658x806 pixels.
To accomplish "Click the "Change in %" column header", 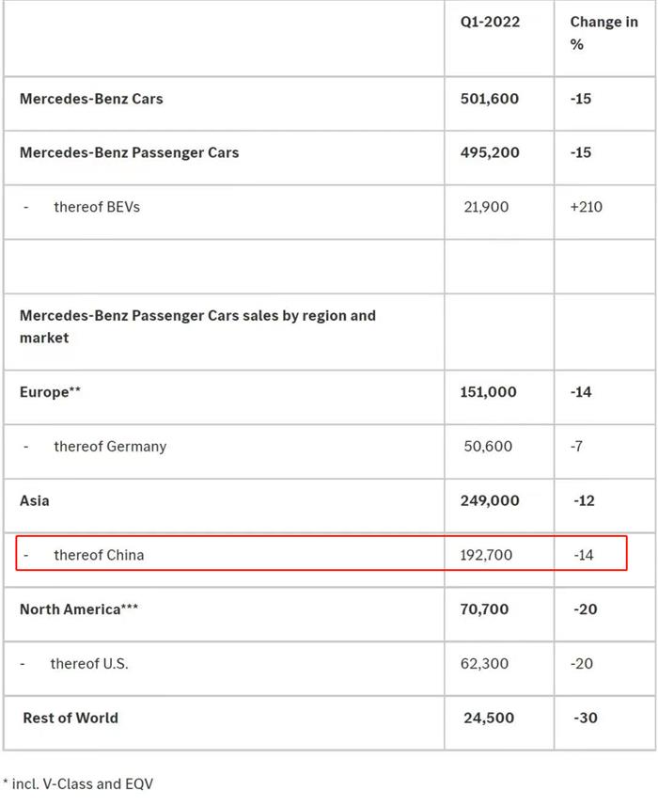I will click(x=603, y=33).
